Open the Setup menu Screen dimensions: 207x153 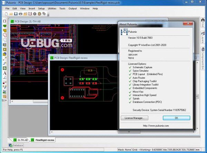41,9
